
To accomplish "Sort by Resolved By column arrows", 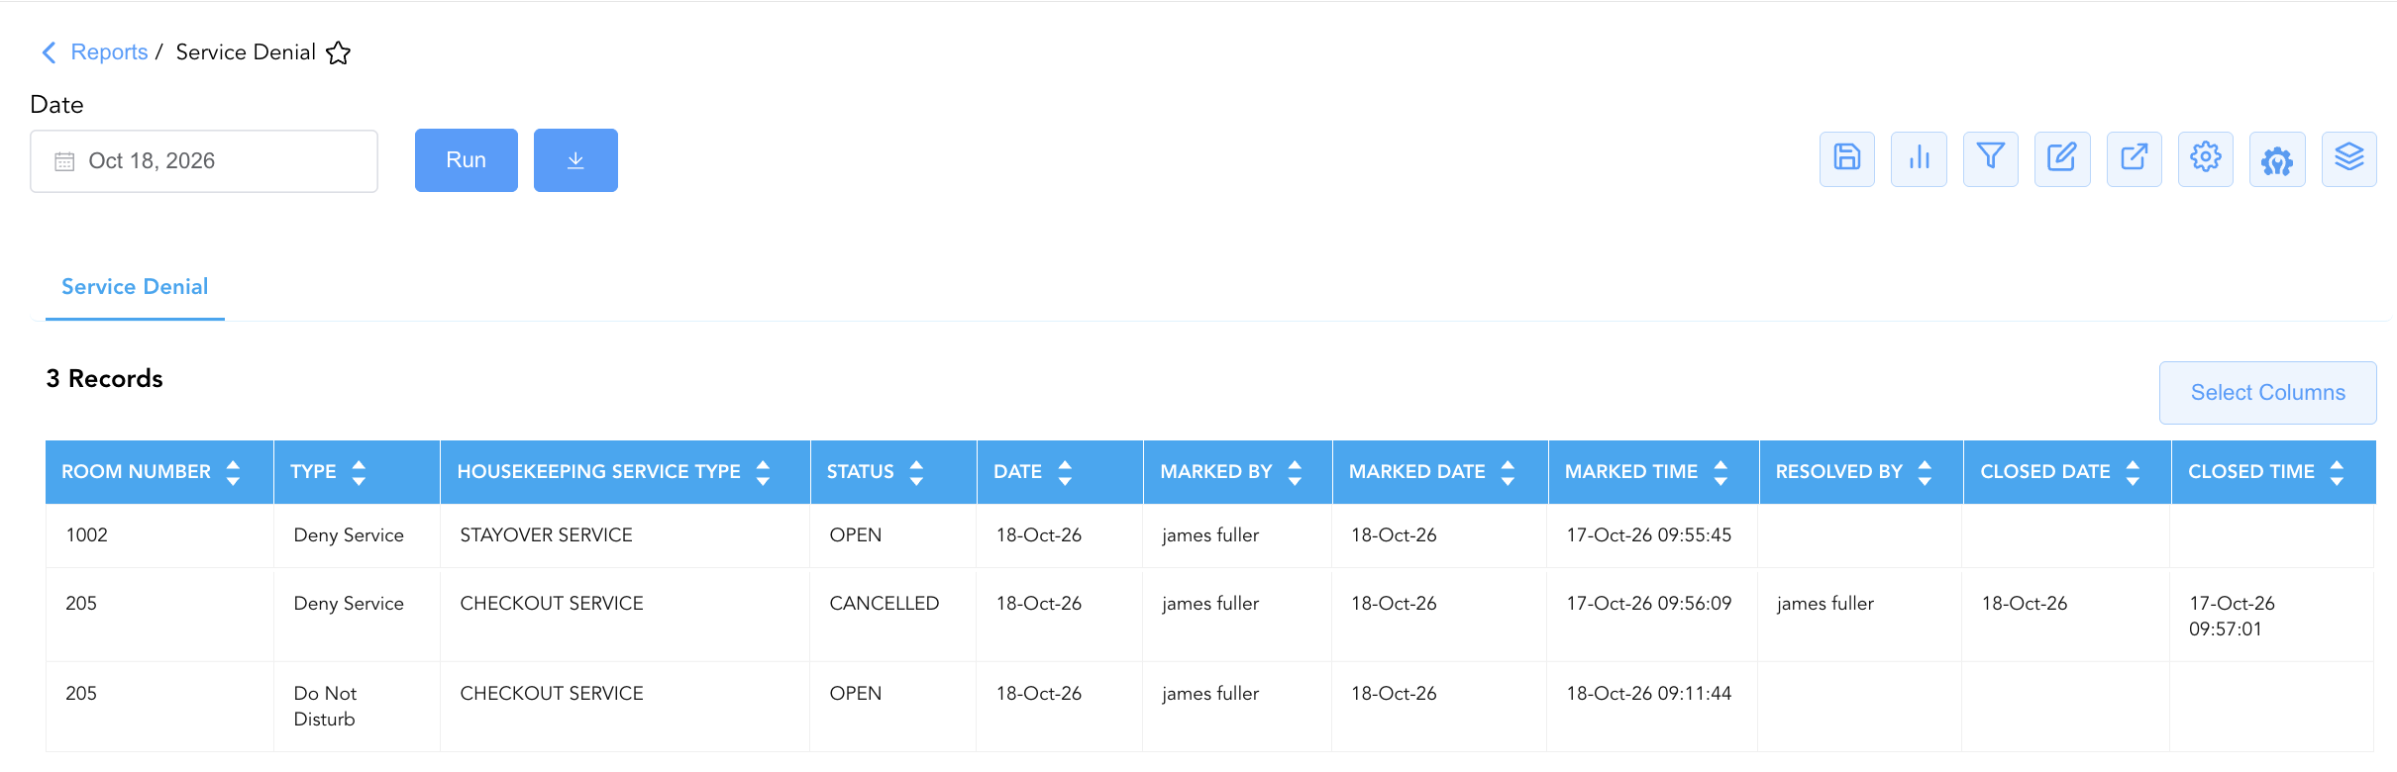I will tap(1925, 472).
